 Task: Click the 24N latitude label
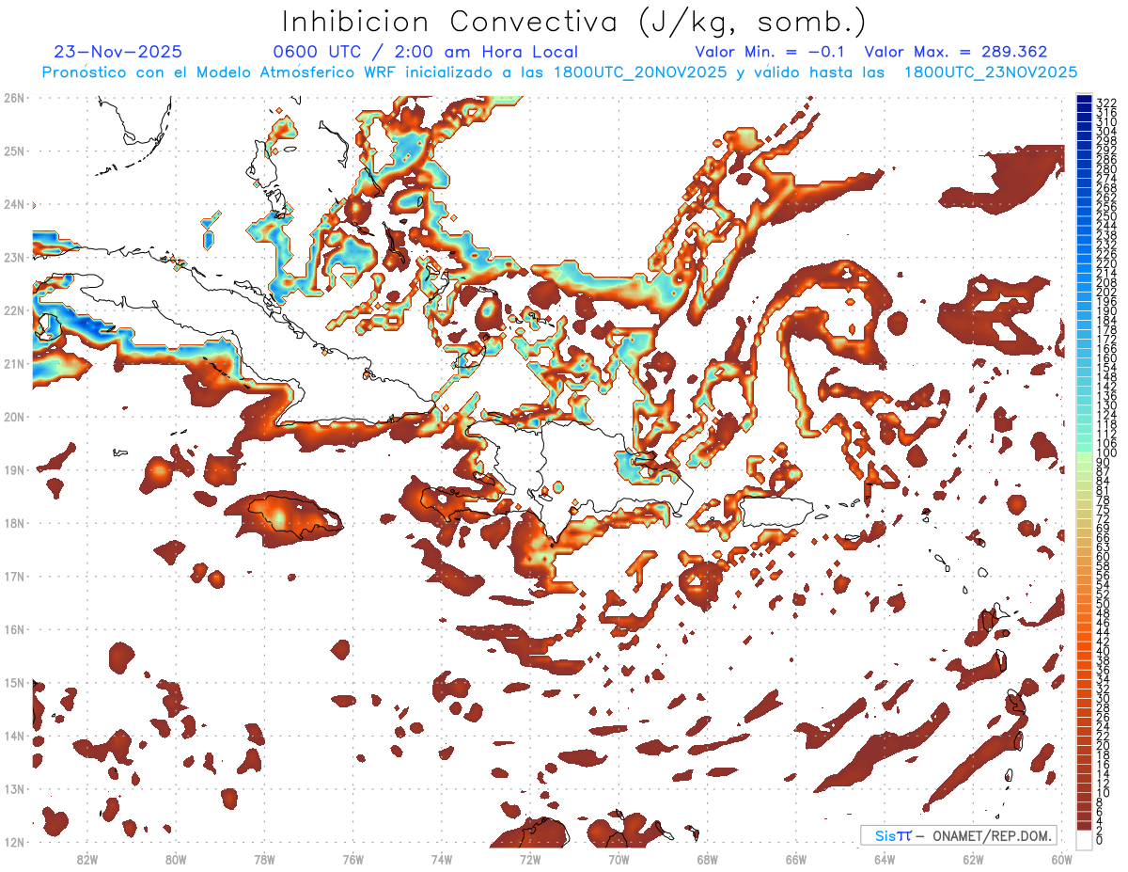coord(14,203)
